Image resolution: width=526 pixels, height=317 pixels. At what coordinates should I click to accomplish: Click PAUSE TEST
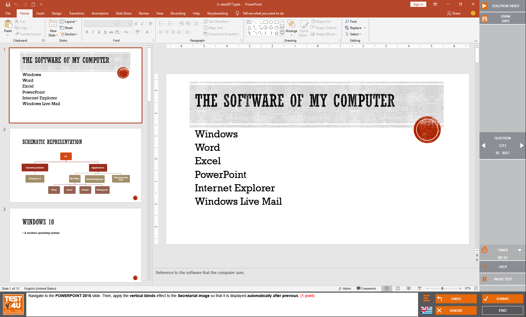(502, 279)
